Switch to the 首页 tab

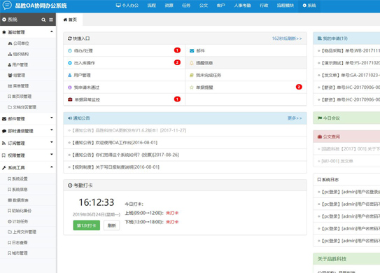[70, 20]
